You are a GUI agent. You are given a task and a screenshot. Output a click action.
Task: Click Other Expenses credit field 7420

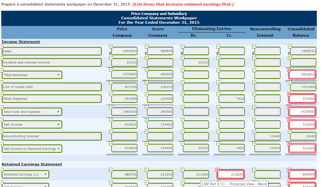click(x=232, y=99)
